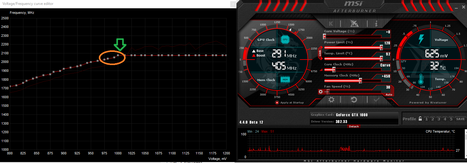
Task: Click the MEM chip icon
Action: (285, 80)
